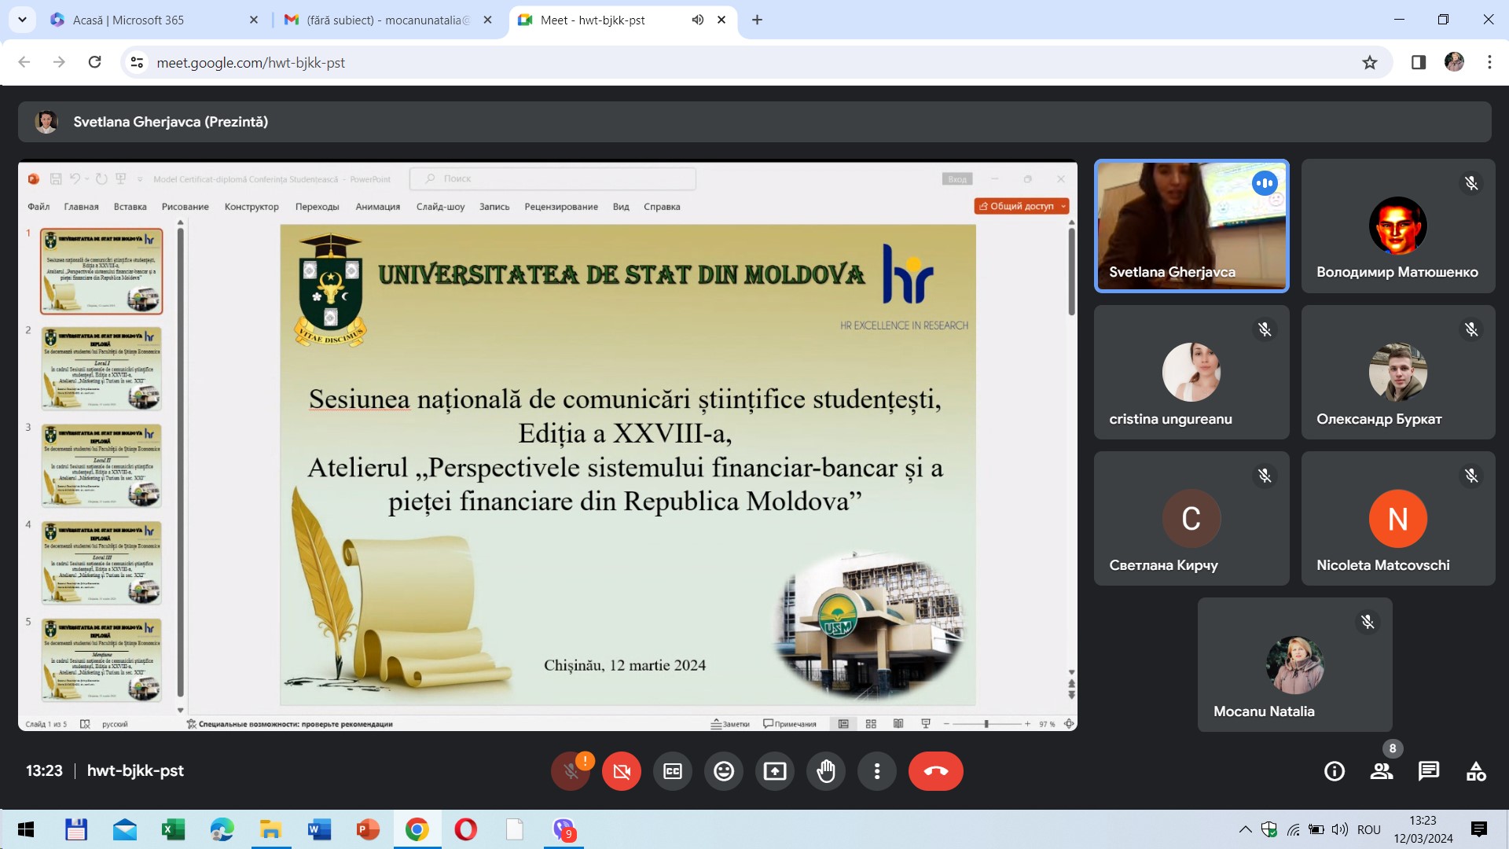Image resolution: width=1509 pixels, height=849 pixels.
Task: Open blank document app on taskbar
Action: click(514, 829)
